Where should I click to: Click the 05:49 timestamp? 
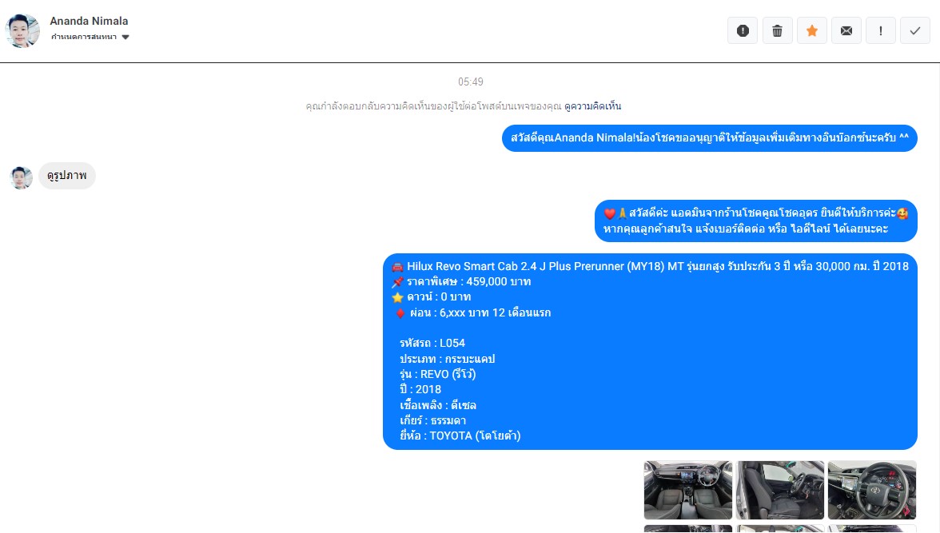point(471,82)
